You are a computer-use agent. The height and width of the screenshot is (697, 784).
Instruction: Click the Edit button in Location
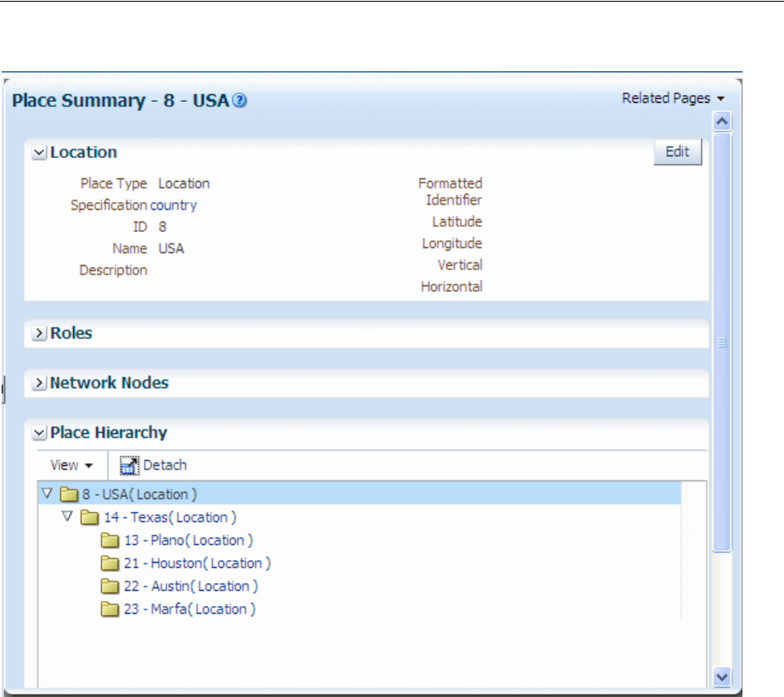(677, 152)
